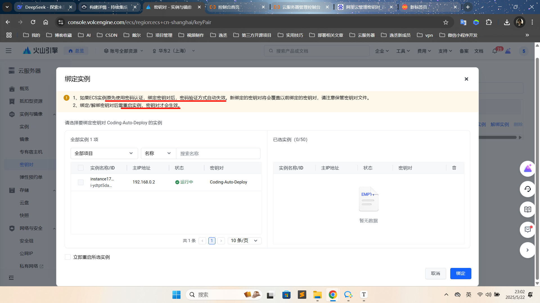This screenshot has width=540, height=303.
Task: Open the 10 条/页 page size dropdown
Action: tap(244, 241)
